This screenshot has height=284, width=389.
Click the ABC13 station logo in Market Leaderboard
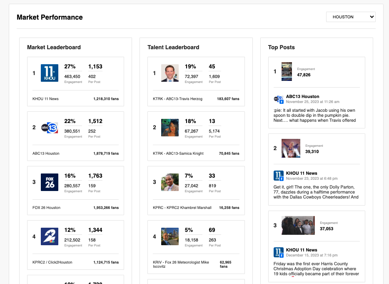(50, 128)
